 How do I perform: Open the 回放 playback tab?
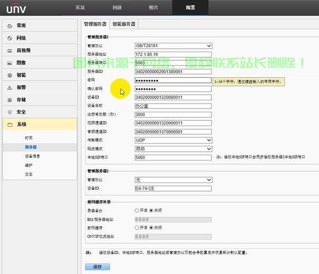point(117,8)
